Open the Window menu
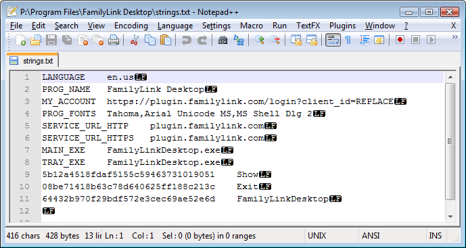The width and height of the screenshot is (466, 248). [380, 26]
